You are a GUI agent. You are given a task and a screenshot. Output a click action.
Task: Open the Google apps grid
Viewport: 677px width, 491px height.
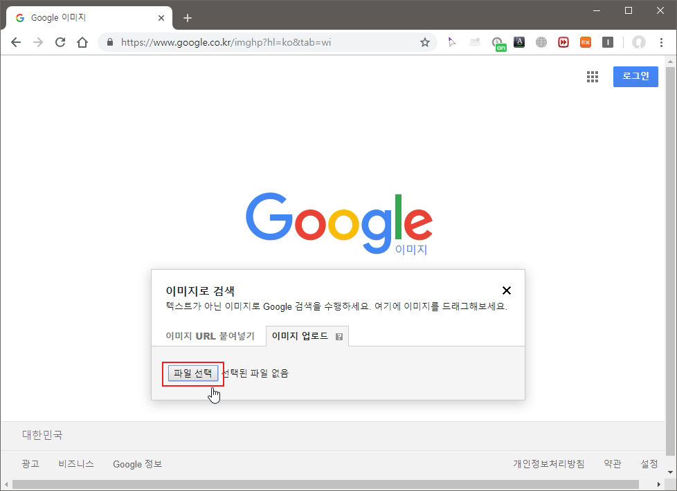593,77
